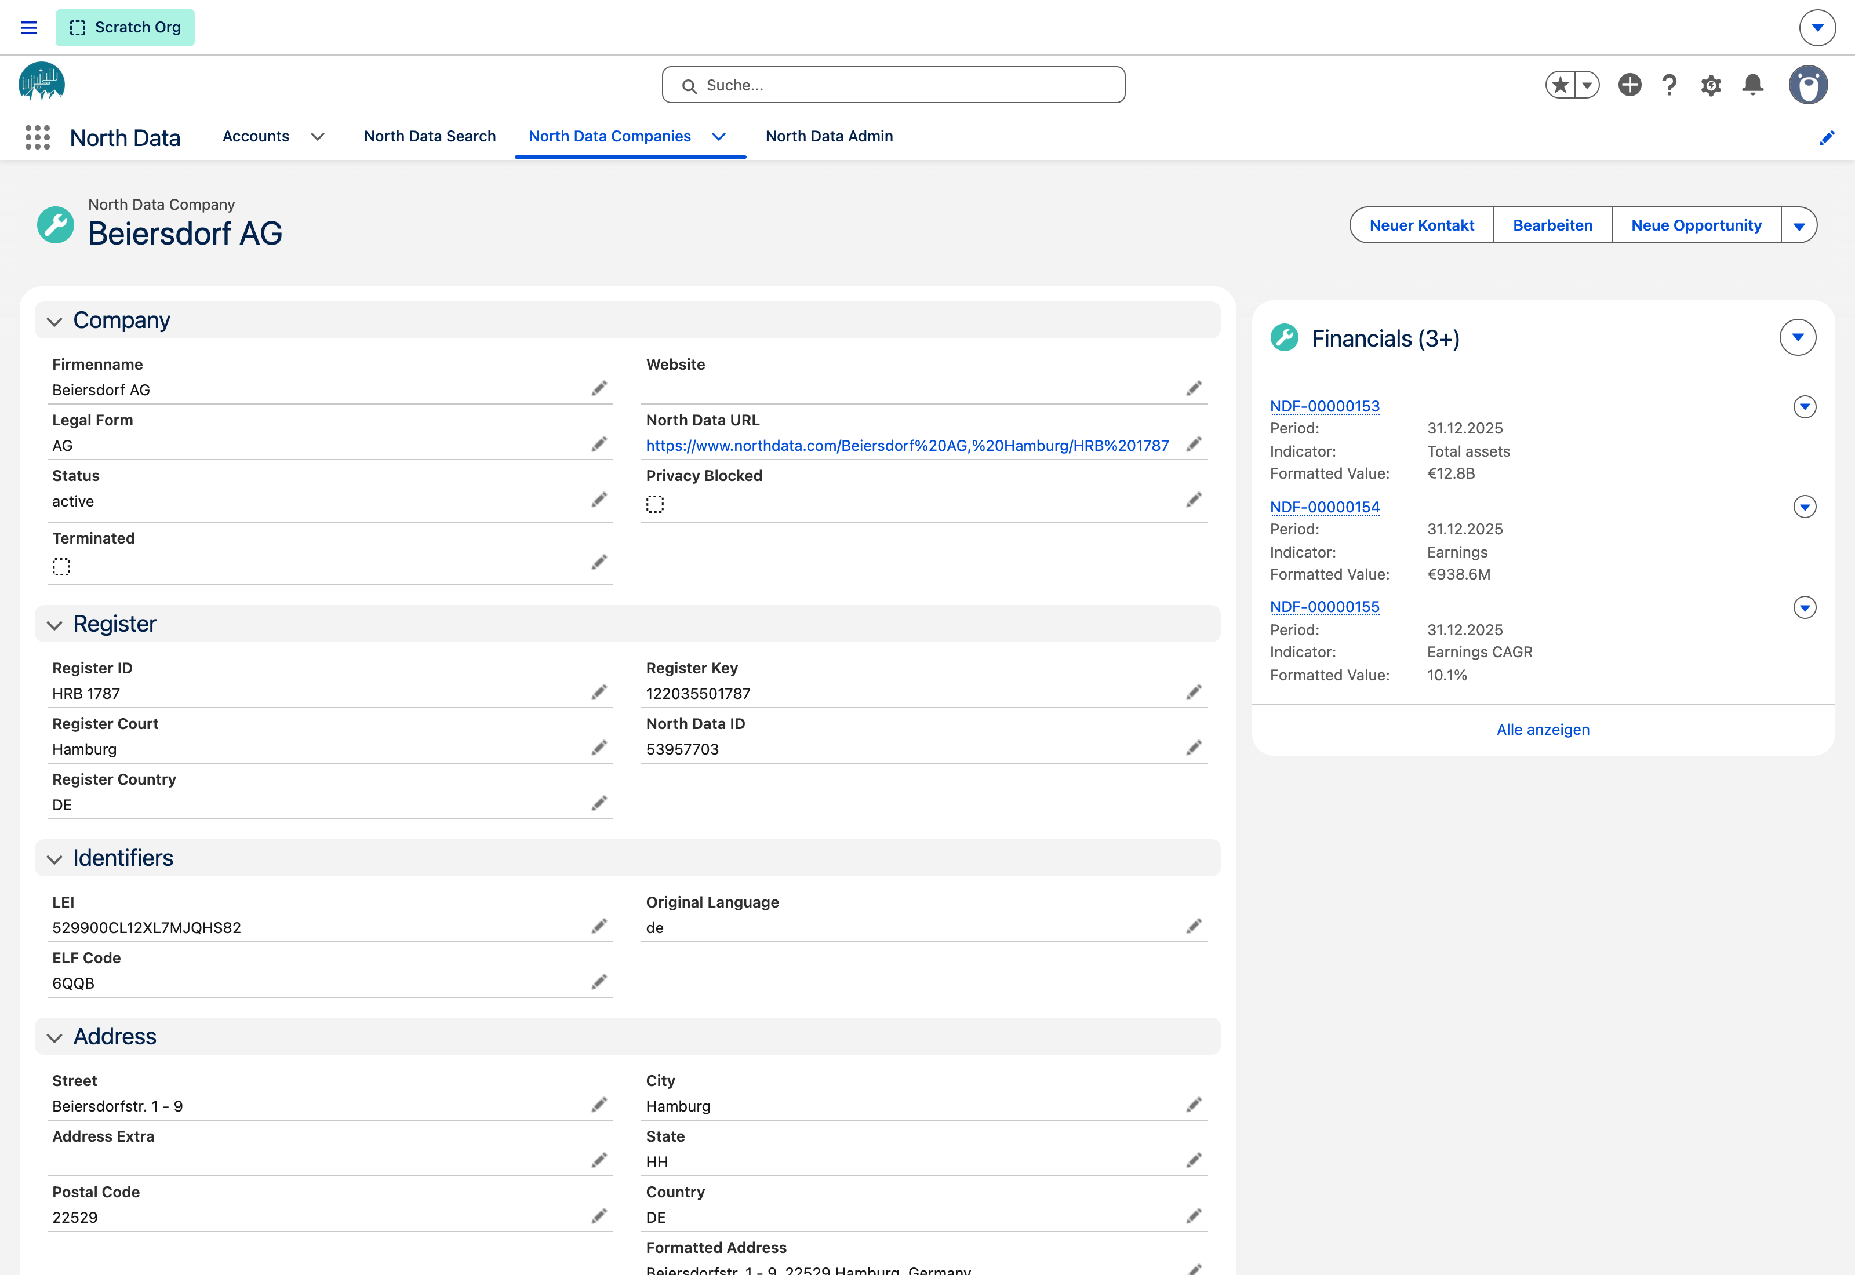Open the NDF-00000153 record link
Screen dimensions: 1855x1275
coord(1325,406)
